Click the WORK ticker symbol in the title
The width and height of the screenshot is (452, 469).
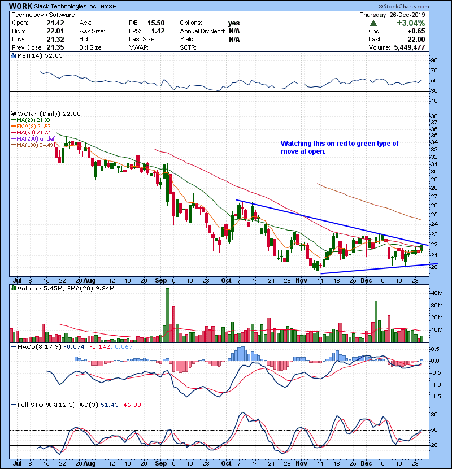(20, 6)
